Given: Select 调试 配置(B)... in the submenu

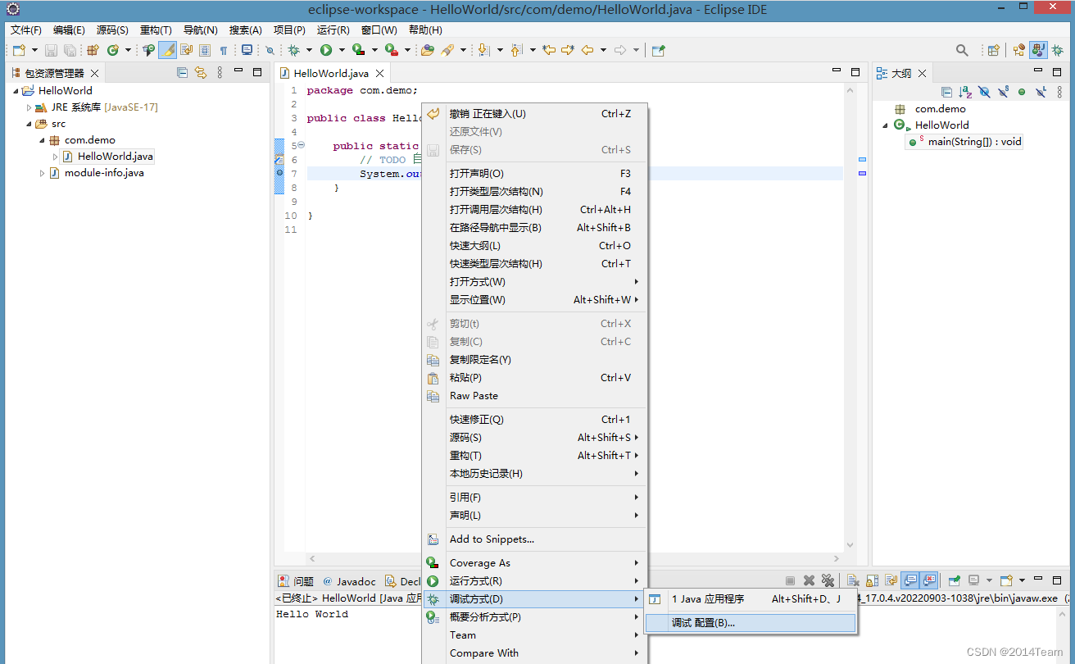Looking at the screenshot, I should coord(703,622).
